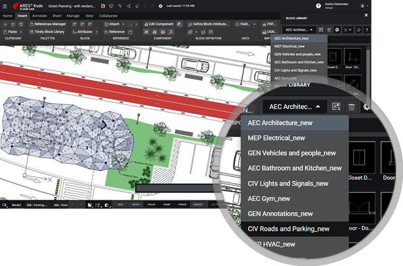Expand the Attributes dropdown arrow
403x266 pixels.
point(96,32)
